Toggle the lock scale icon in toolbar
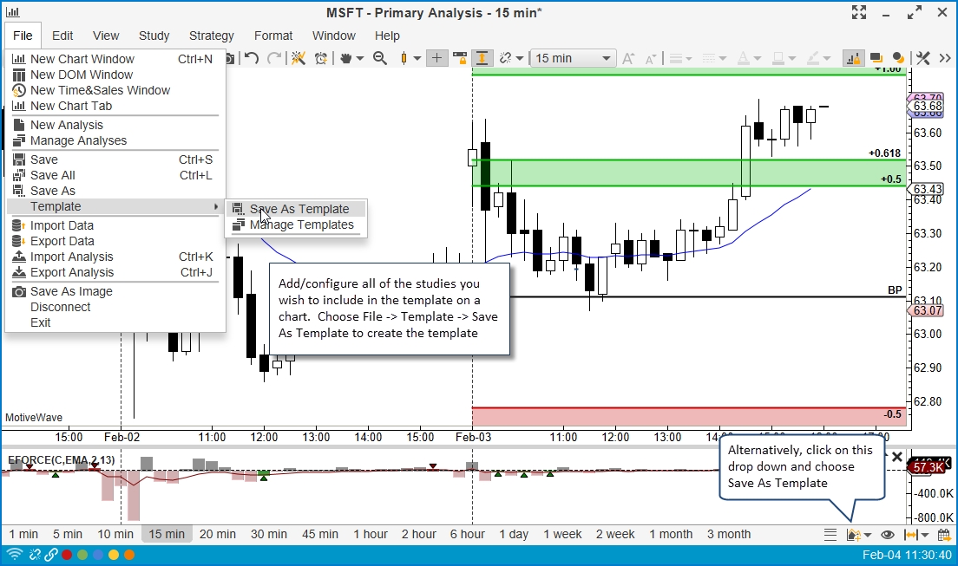 coord(459,58)
